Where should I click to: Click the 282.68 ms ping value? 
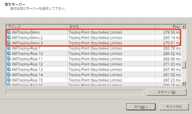(172, 59)
